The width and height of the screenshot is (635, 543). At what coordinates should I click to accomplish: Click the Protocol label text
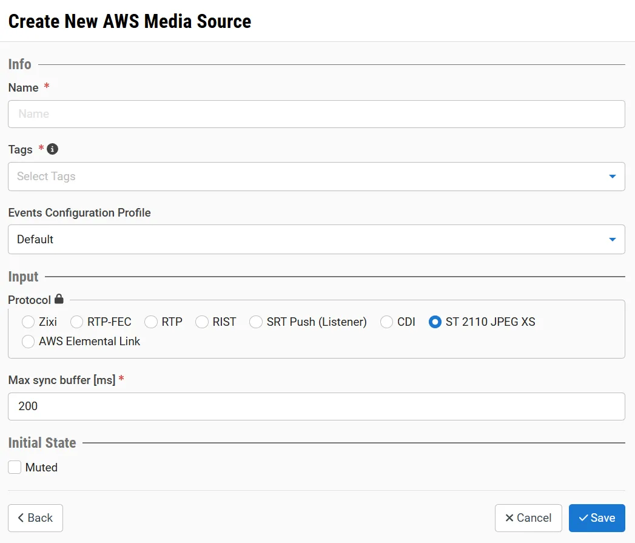[x=30, y=300]
